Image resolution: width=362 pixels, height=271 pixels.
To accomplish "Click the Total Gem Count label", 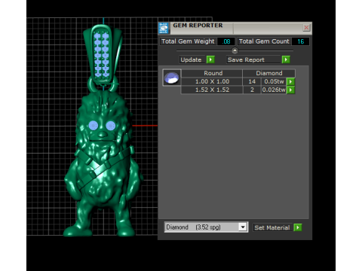I will (x=264, y=41).
